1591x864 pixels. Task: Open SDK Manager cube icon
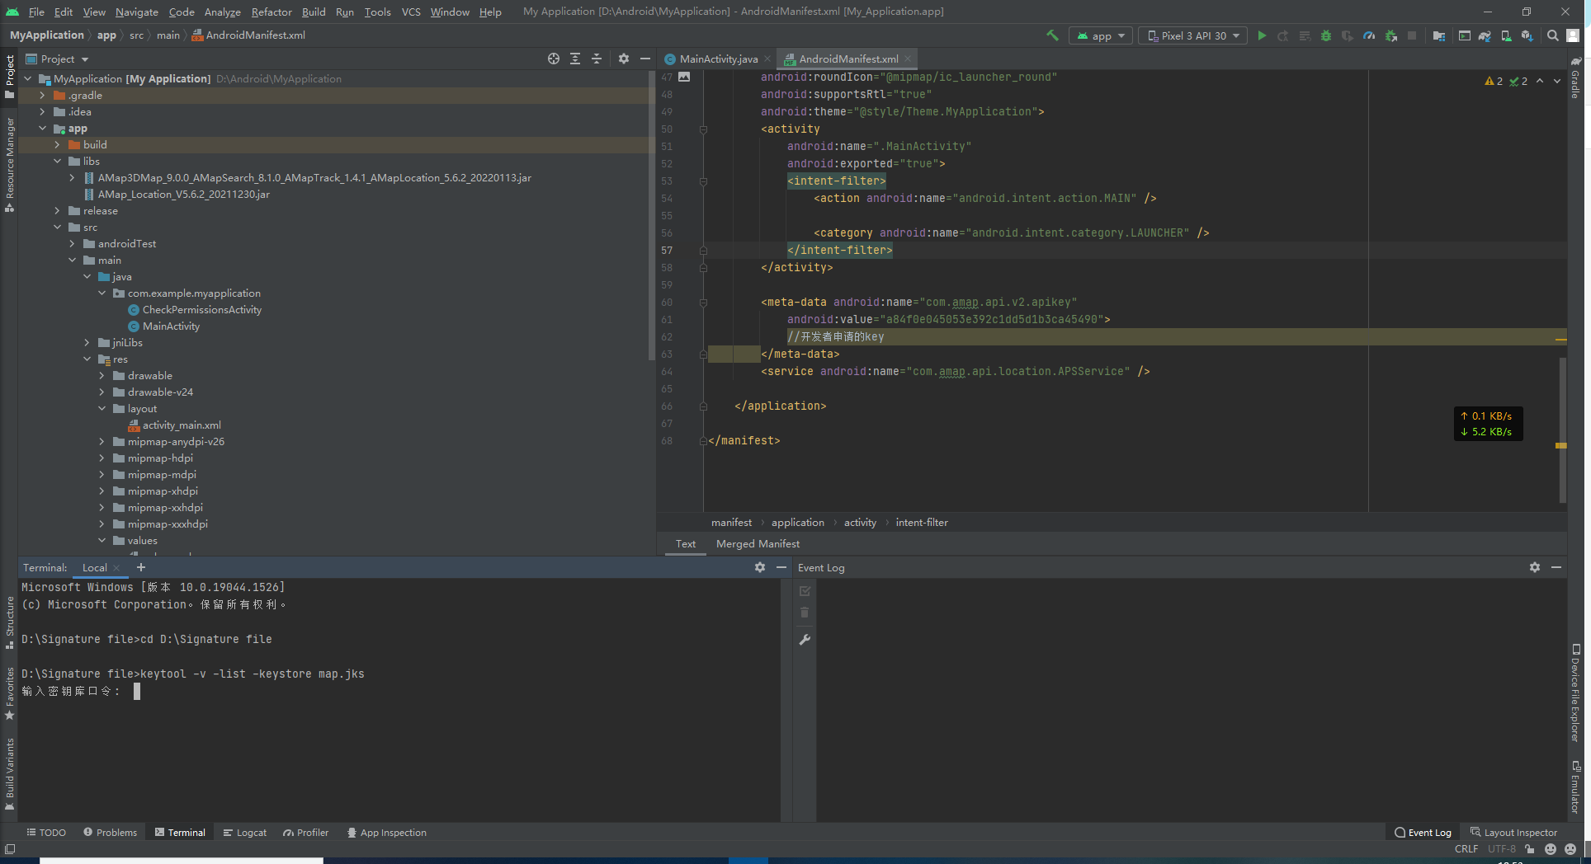[1527, 35]
